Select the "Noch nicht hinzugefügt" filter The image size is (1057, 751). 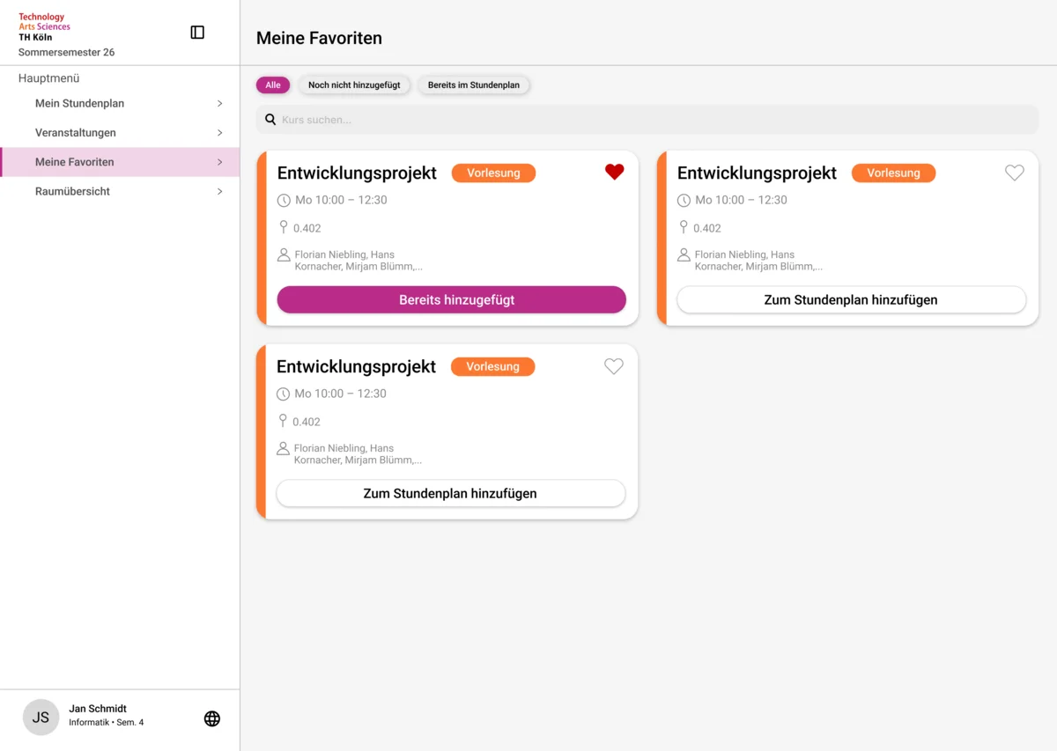click(x=354, y=85)
